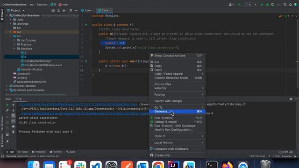The width and height of the screenshot is (299, 168).
Task: Hide the Project panel with minus icon
Action: tap(76, 10)
